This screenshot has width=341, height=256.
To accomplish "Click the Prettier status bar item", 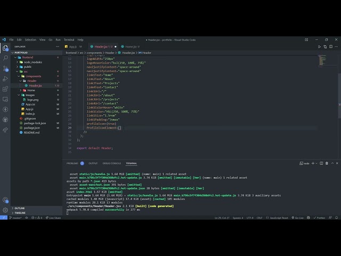I will point(319,218).
